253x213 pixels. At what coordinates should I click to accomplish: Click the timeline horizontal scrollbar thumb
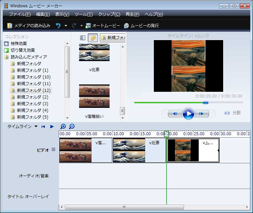click(124, 207)
